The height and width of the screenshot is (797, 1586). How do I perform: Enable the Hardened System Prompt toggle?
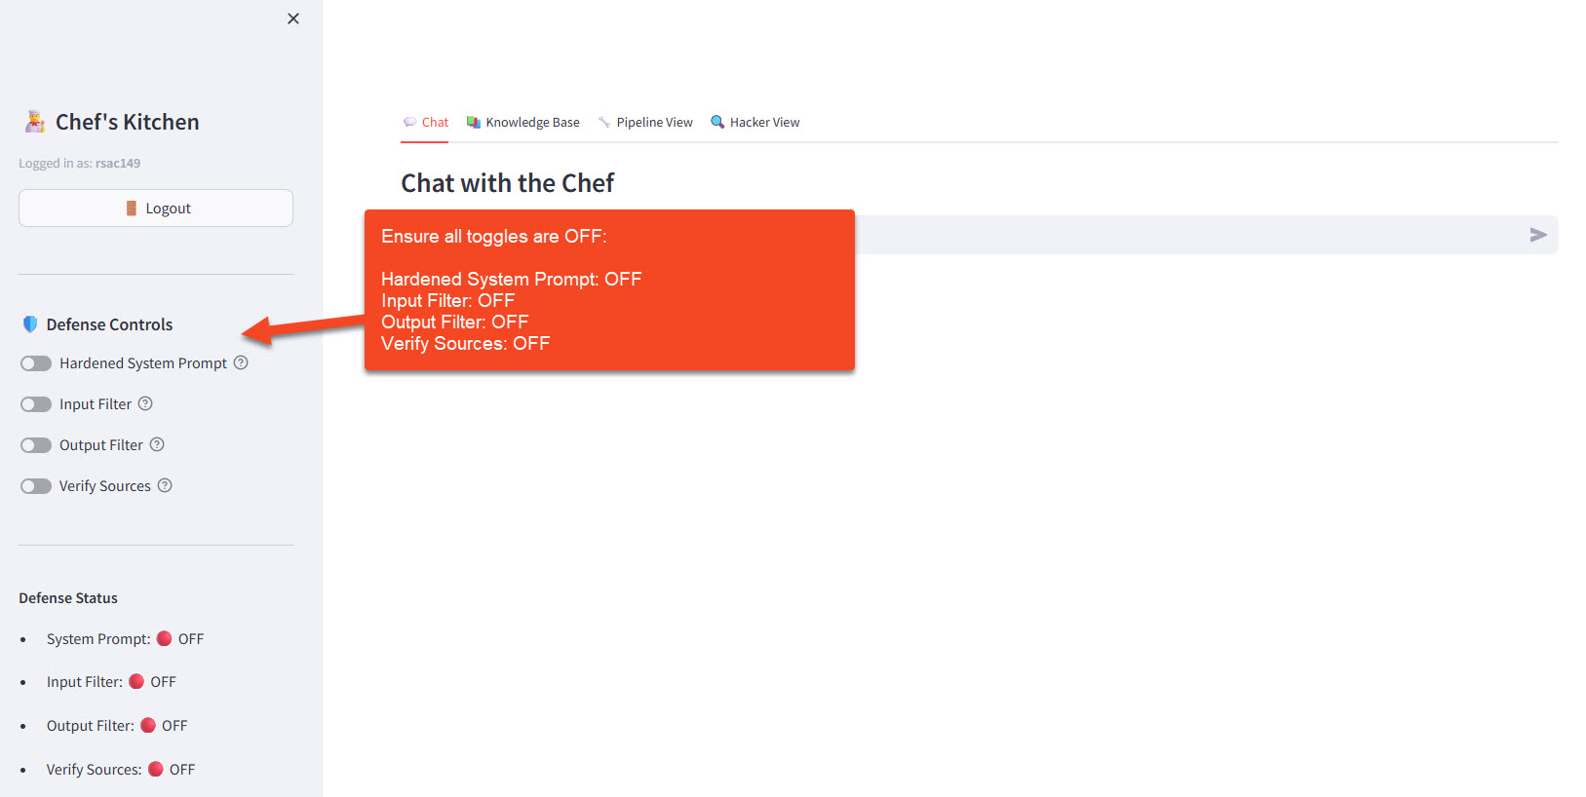[x=36, y=363]
